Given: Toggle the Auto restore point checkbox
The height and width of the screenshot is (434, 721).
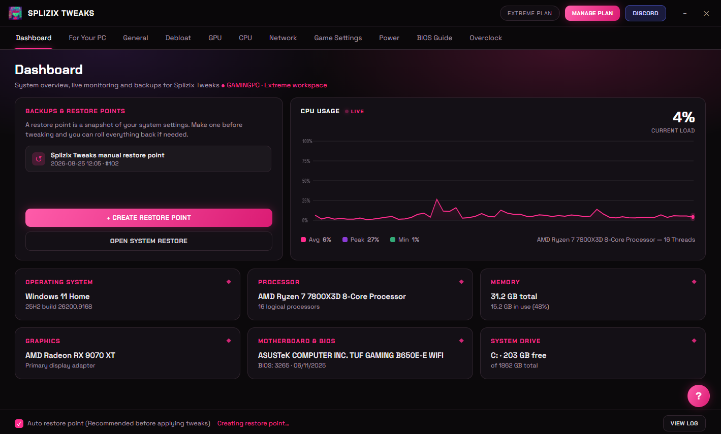Looking at the screenshot, I should [19, 423].
